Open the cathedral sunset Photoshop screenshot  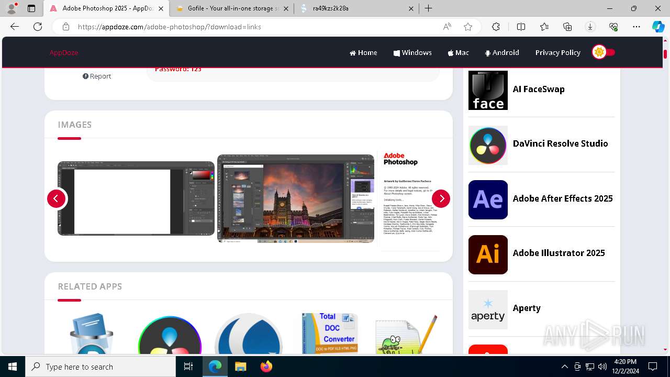click(296, 198)
